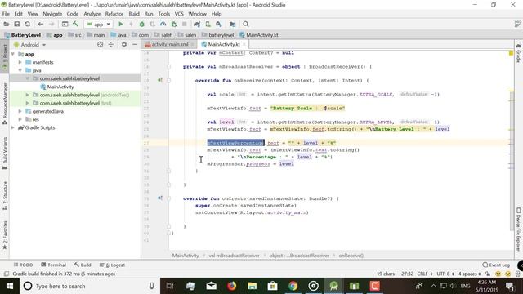This screenshot has height=294, width=523.
Task: Open the Refactor menu
Action: (114, 14)
